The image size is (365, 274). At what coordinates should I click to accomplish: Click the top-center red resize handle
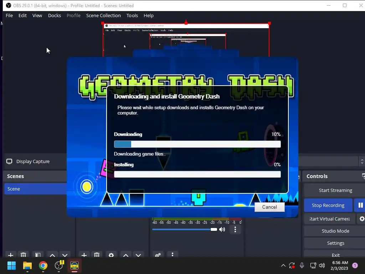pyautogui.click(x=186, y=22)
